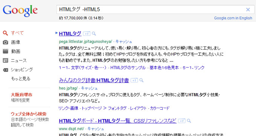Open 場所を変更 to change location
The height and width of the screenshot is (136, 256).
20,100
